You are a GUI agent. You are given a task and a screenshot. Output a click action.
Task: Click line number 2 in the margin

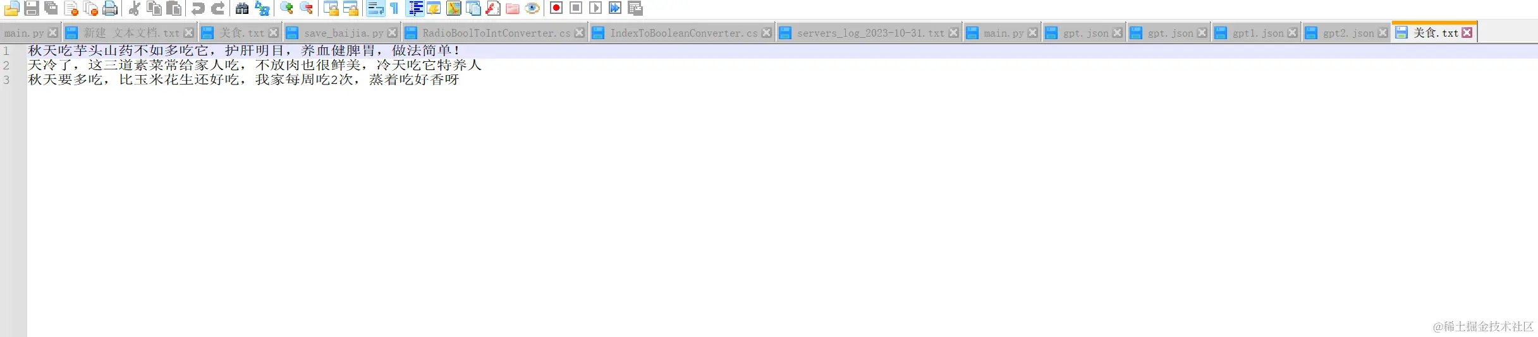[x=6, y=65]
